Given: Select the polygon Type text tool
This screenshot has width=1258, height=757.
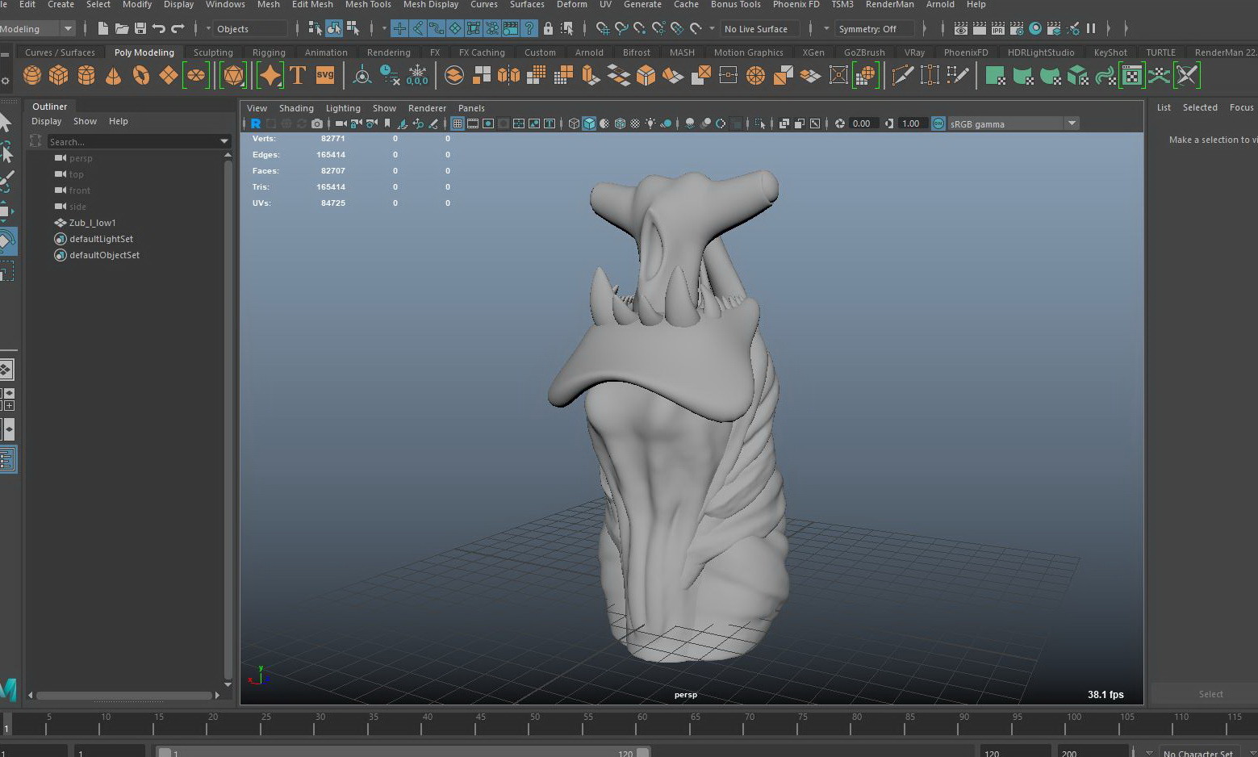Looking at the screenshot, I should tap(298, 76).
